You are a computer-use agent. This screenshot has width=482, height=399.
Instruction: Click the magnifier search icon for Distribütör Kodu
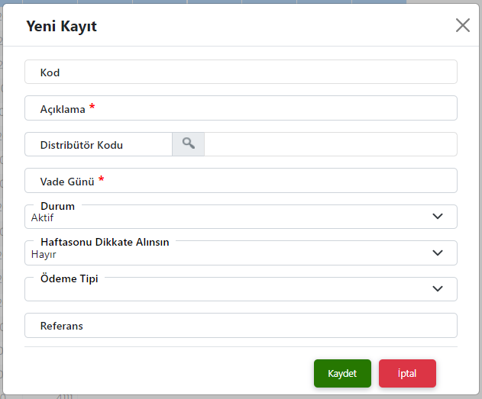[188, 144]
